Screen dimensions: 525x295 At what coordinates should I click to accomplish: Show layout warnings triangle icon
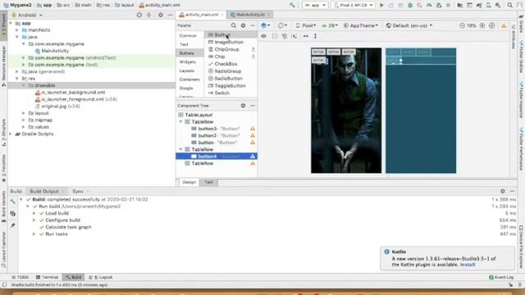[x=504, y=25]
